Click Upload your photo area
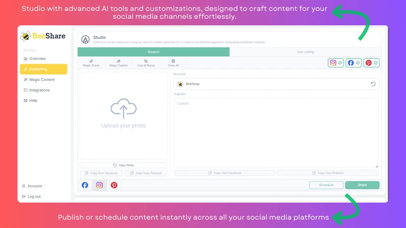This screenshot has width=406, height=228. coord(123,116)
